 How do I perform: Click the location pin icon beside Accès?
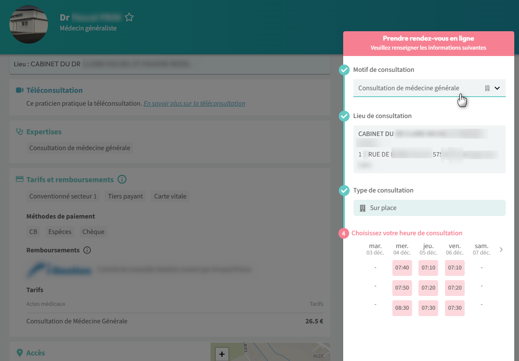click(20, 353)
